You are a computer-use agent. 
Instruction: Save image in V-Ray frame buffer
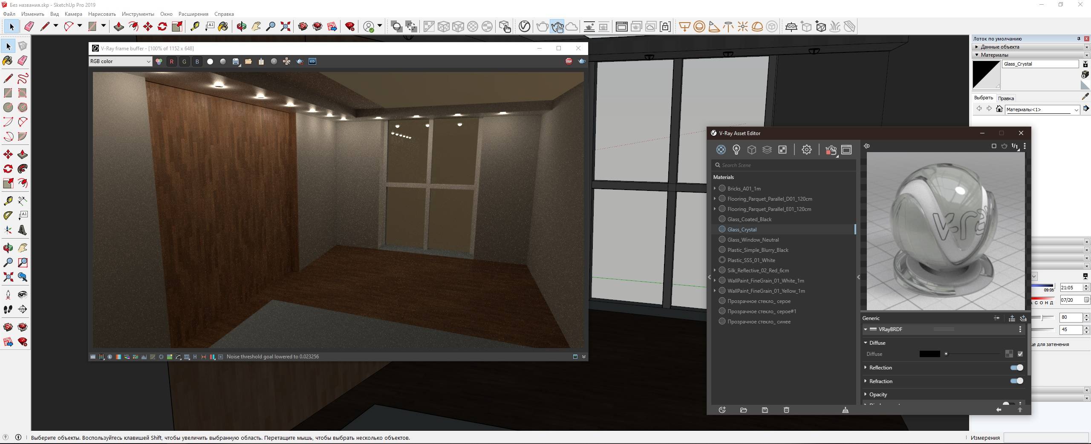coord(236,61)
